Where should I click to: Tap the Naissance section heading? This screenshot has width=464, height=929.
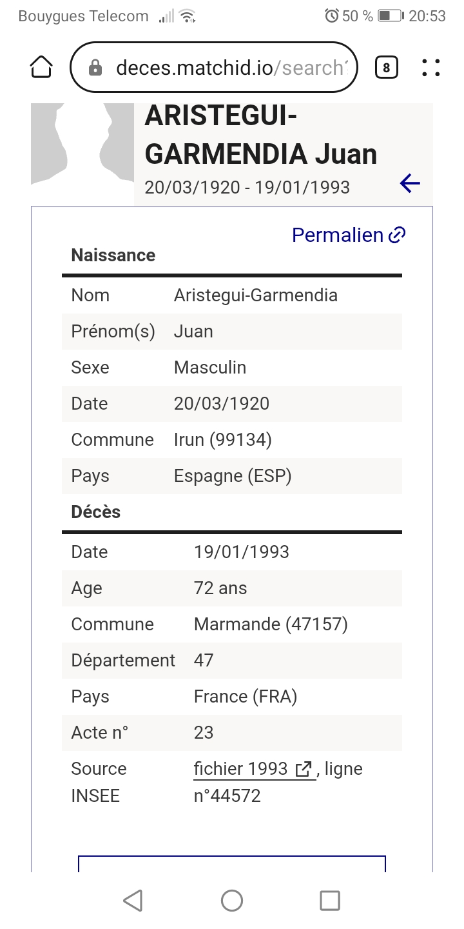coord(113,255)
